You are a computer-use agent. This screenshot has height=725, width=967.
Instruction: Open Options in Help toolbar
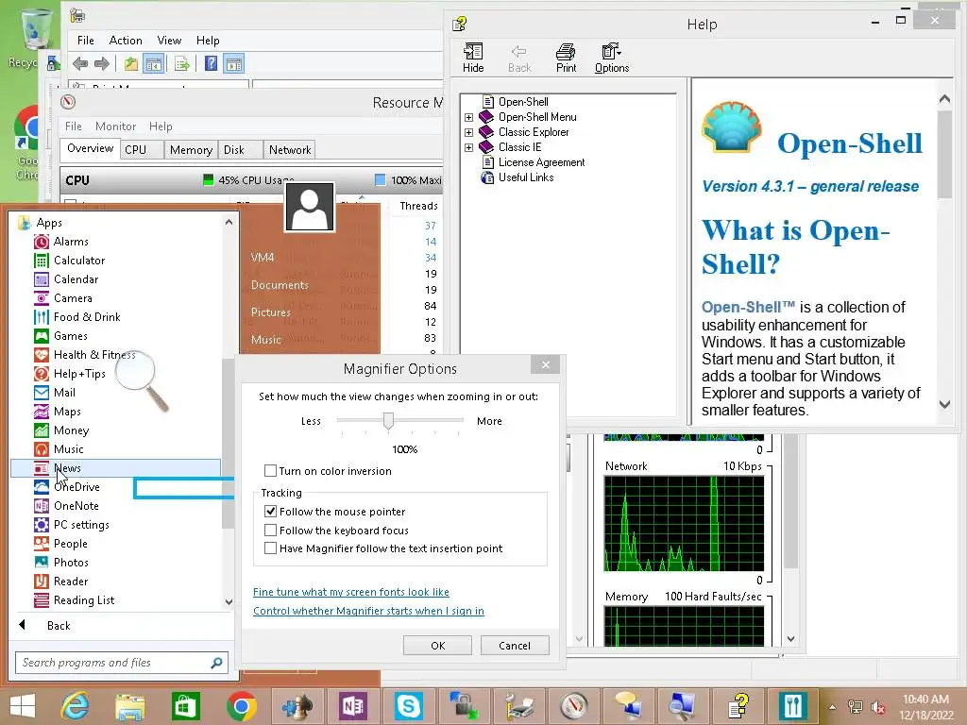tap(612, 58)
